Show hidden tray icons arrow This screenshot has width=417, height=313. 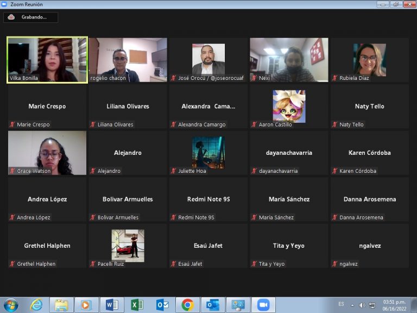click(352, 305)
